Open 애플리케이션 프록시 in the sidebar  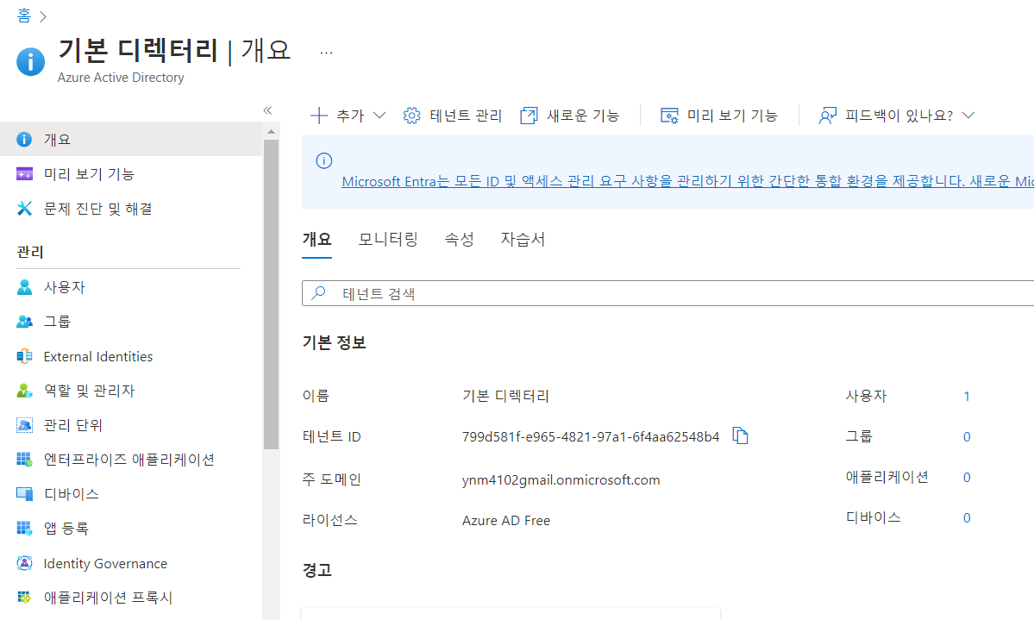131,598
